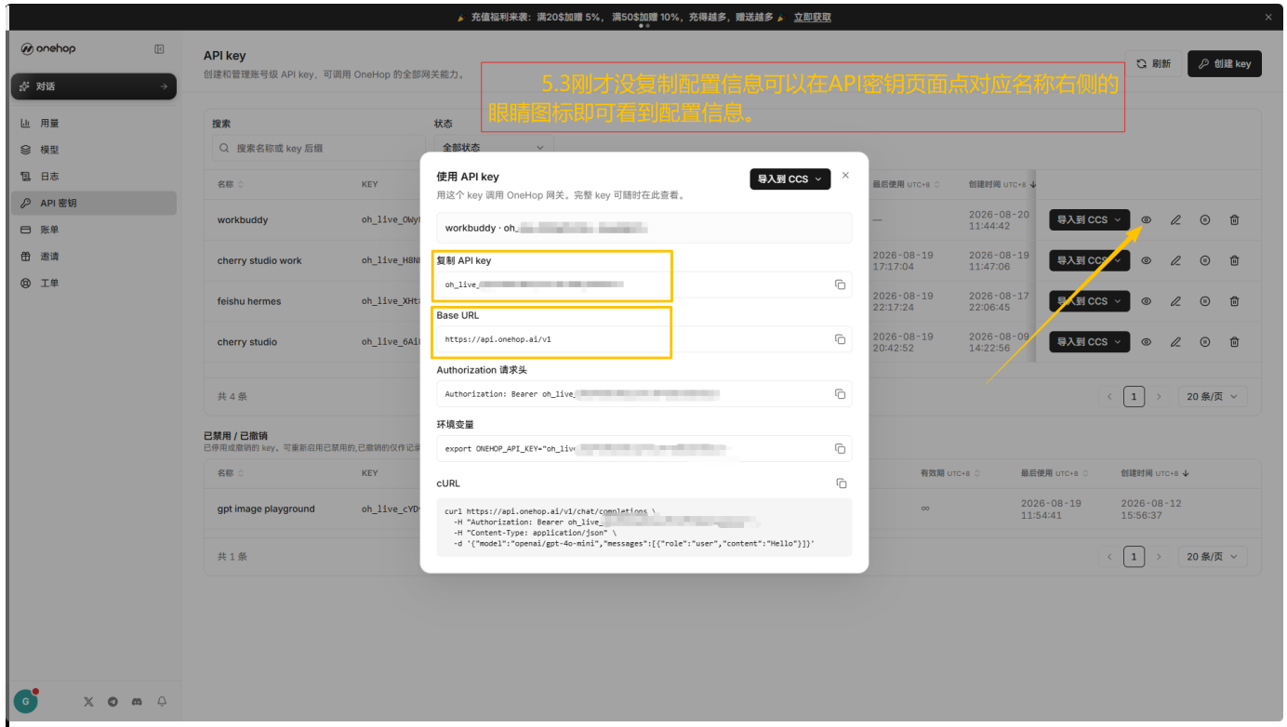Go to next page of active keys table
The width and height of the screenshot is (1287, 727).
(1159, 397)
